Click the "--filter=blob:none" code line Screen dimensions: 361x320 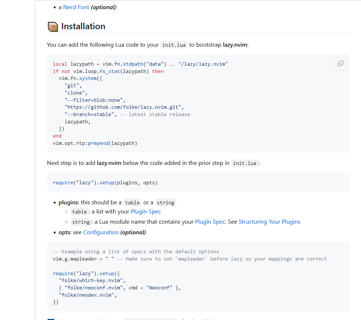95,100
